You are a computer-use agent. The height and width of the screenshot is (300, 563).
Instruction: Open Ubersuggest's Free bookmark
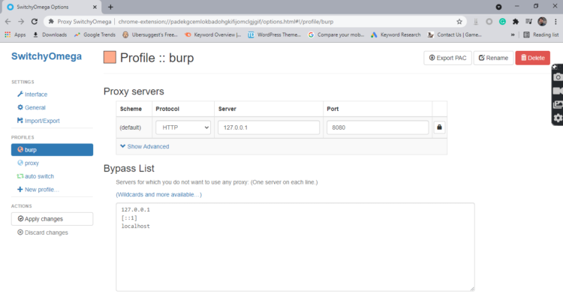(150, 34)
